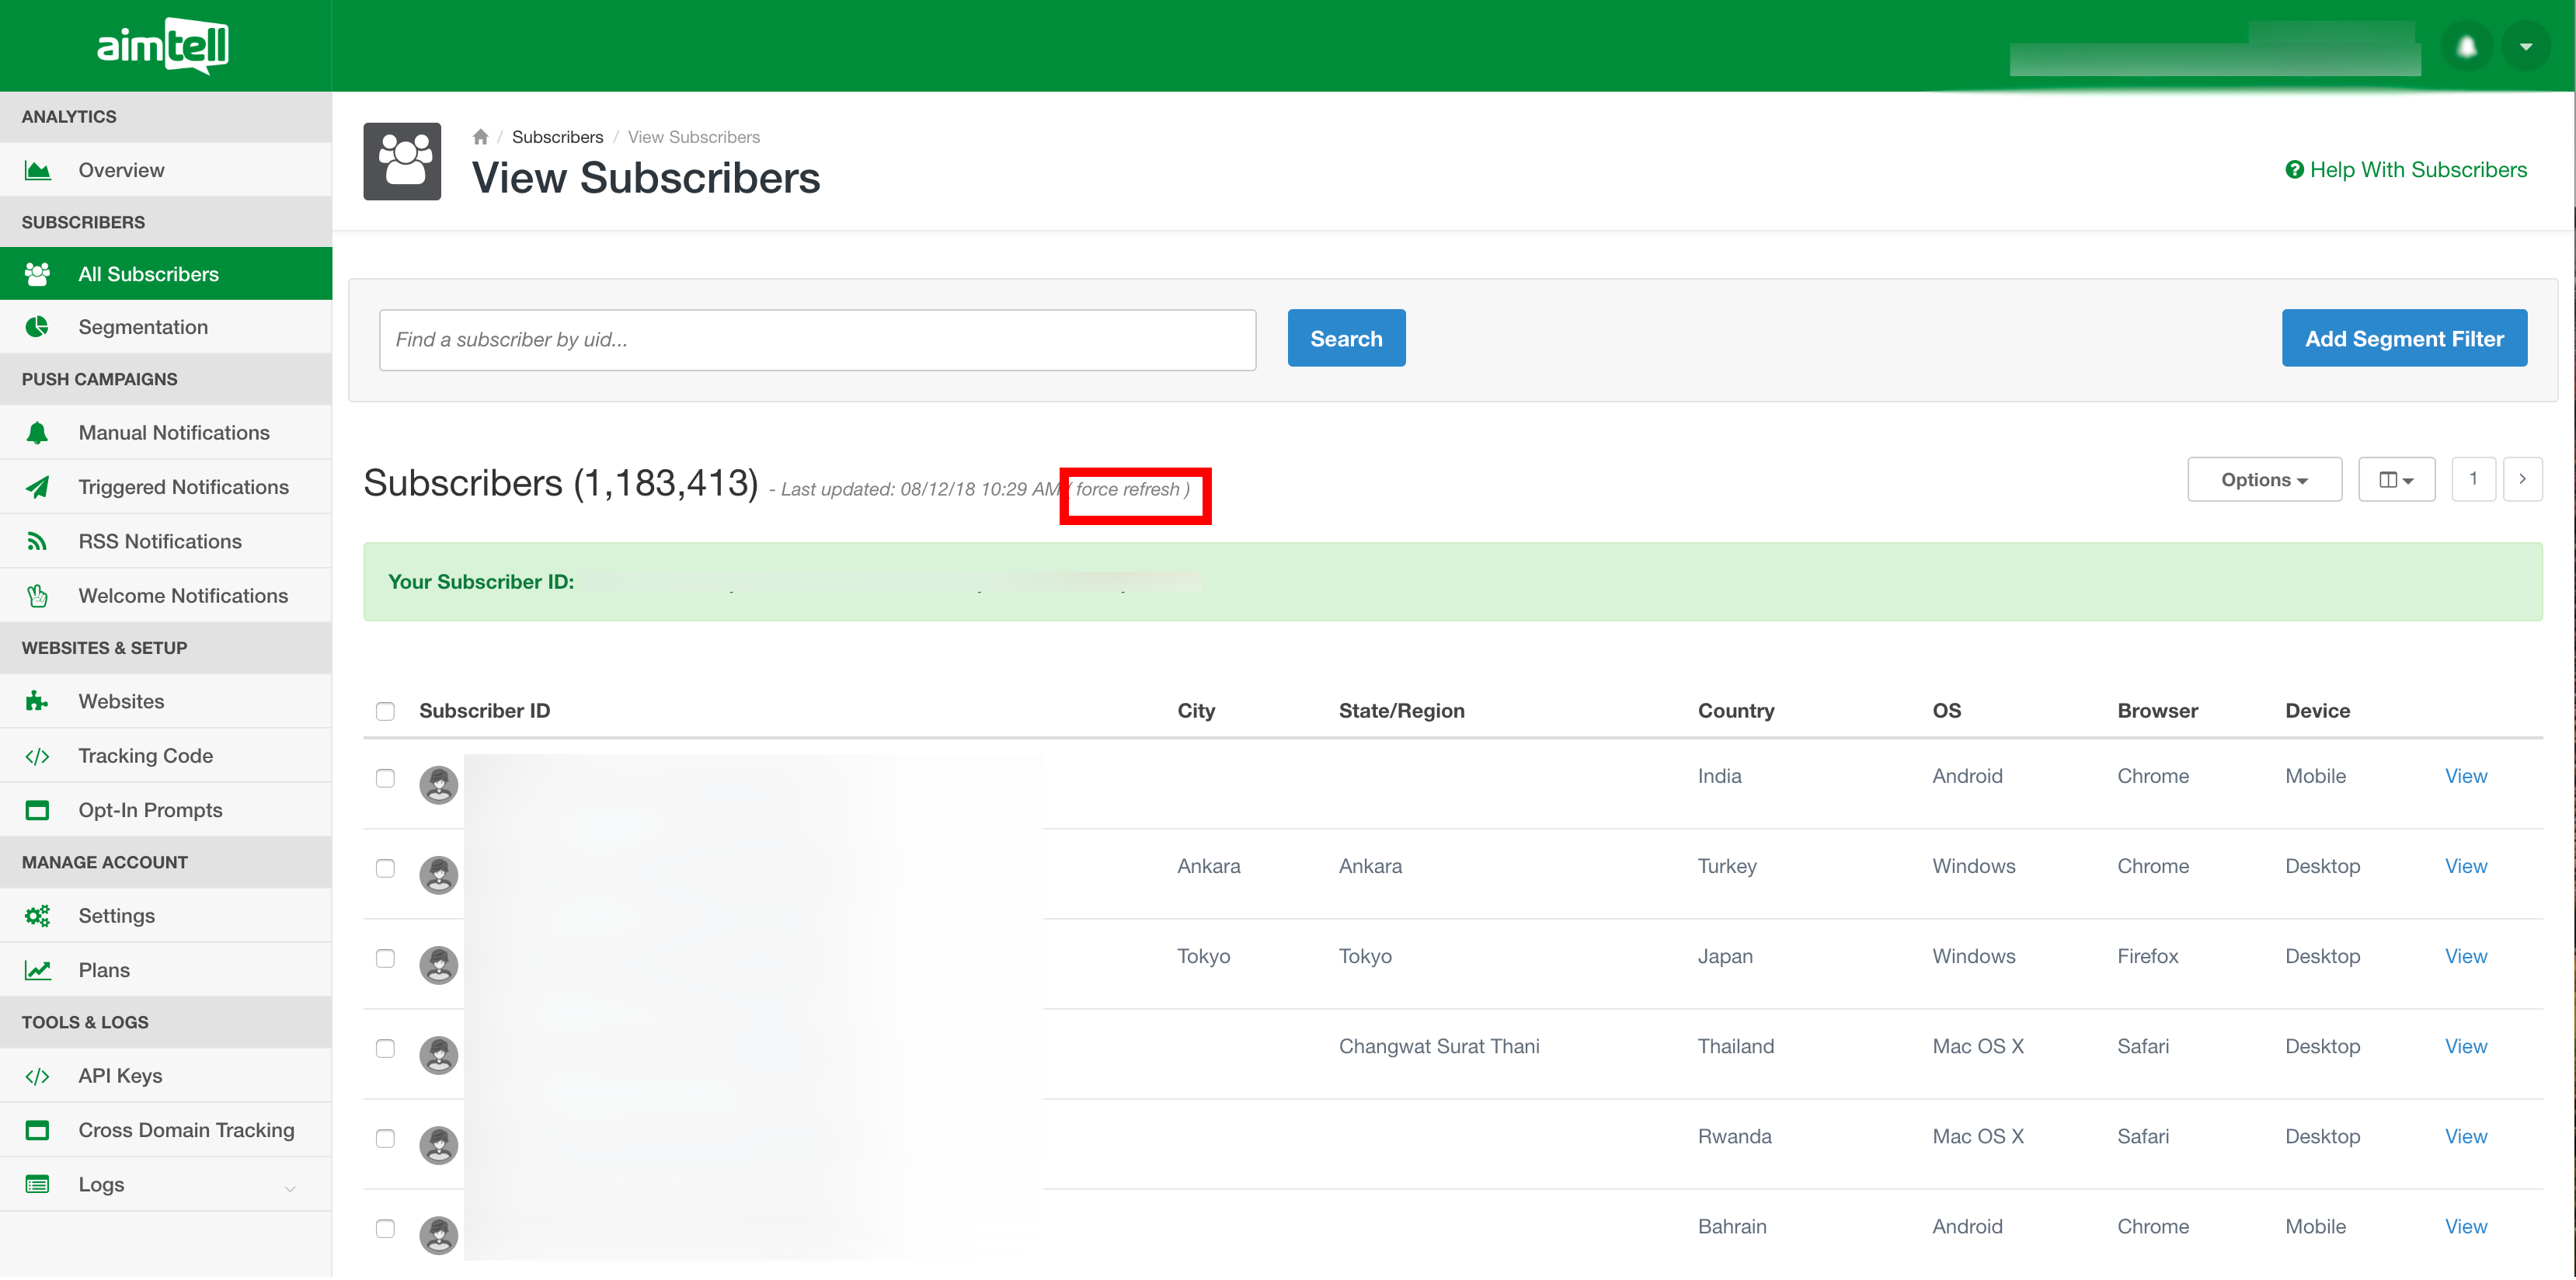Toggle the select-all subscribers checkbox
The width and height of the screenshot is (2576, 1280).
pos(385,710)
